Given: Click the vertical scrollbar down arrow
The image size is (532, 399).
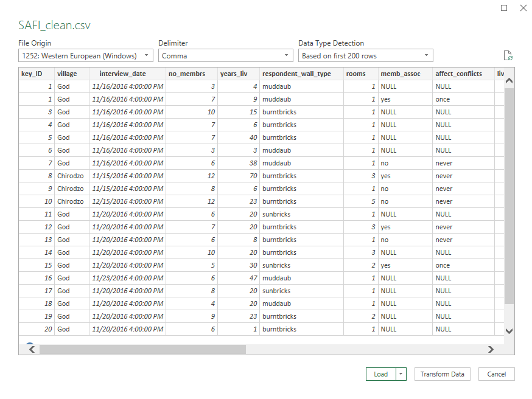Looking at the screenshot, I should [x=509, y=331].
